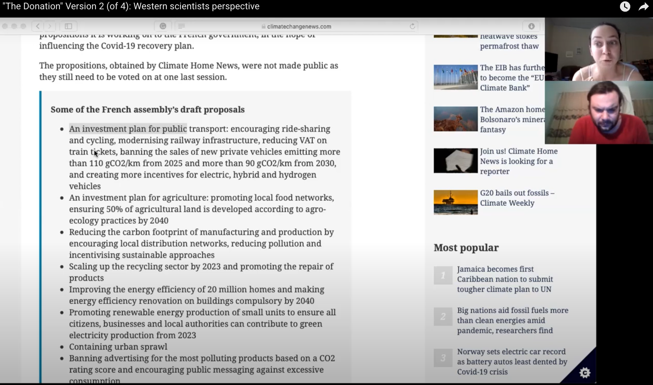Click the video title "The Donation" Version 2
This screenshot has height=385, width=653.
(131, 7)
